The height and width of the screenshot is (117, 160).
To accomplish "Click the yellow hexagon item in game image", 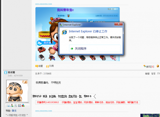I will (x=44, y=35).
